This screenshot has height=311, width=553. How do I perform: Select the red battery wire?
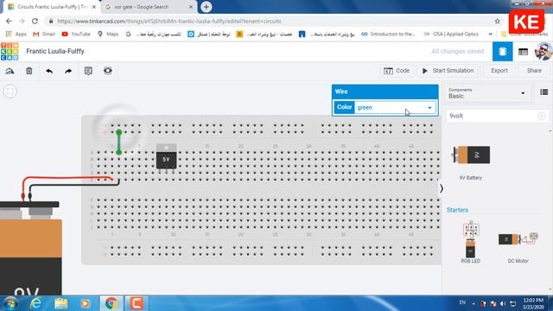pos(67,179)
